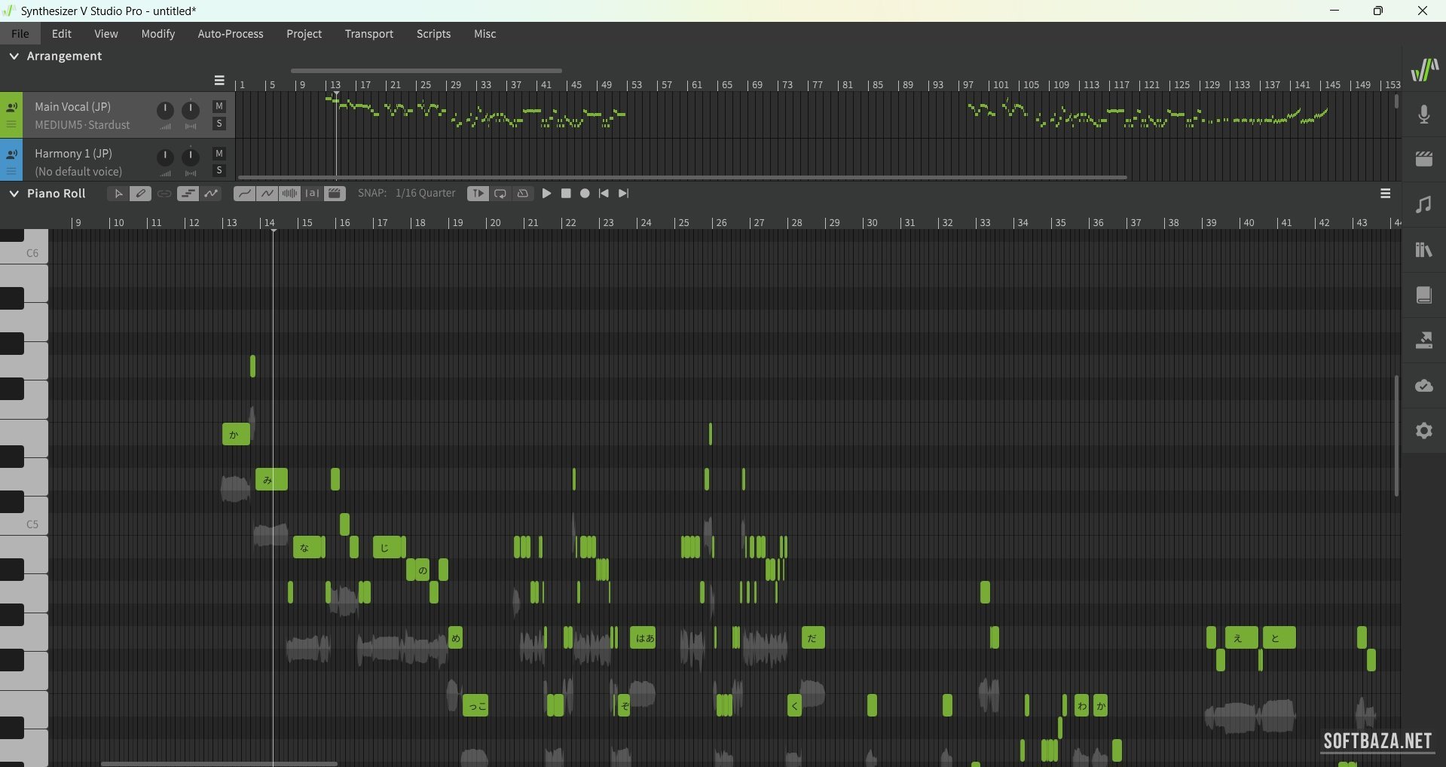Mute the Main Vocal (JP) track
Screen dimensions: 1446x767
(219, 106)
